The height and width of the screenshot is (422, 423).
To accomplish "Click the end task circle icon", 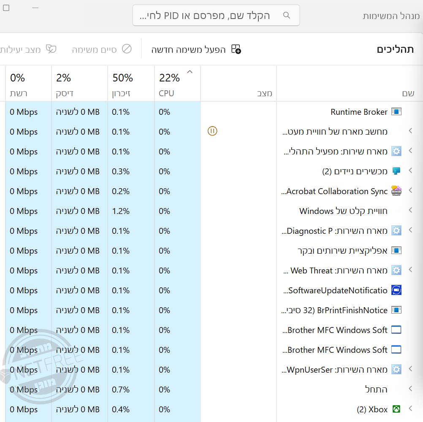I will [x=127, y=49].
